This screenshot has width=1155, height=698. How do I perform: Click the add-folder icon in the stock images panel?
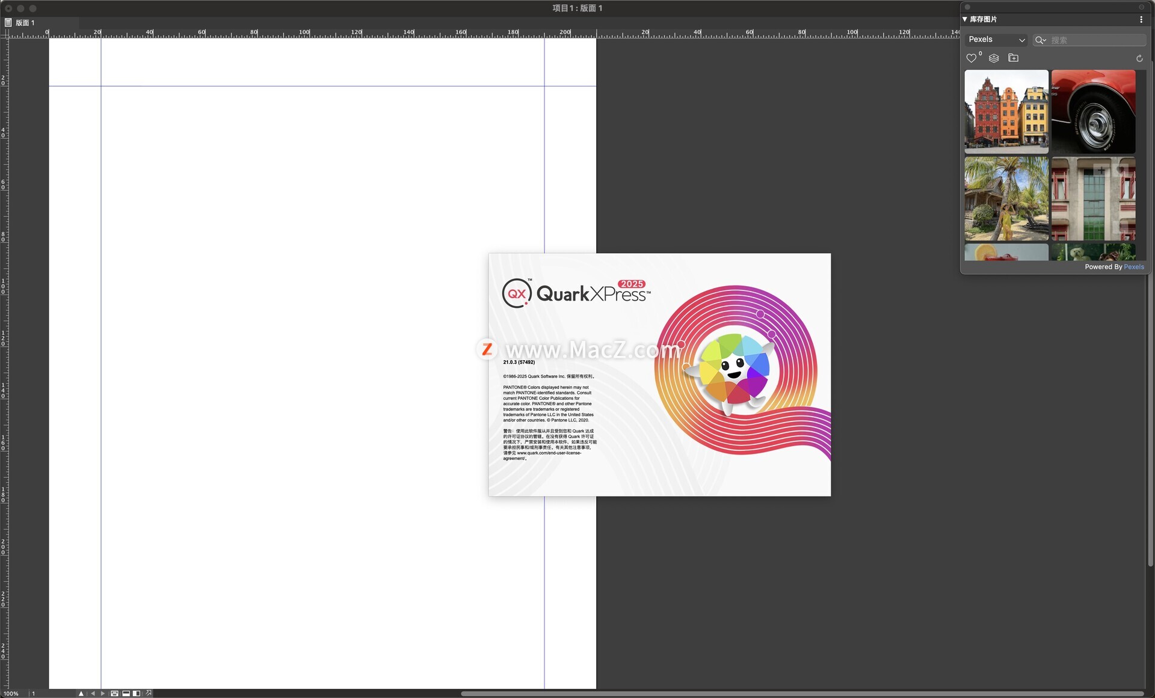click(x=1014, y=58)
